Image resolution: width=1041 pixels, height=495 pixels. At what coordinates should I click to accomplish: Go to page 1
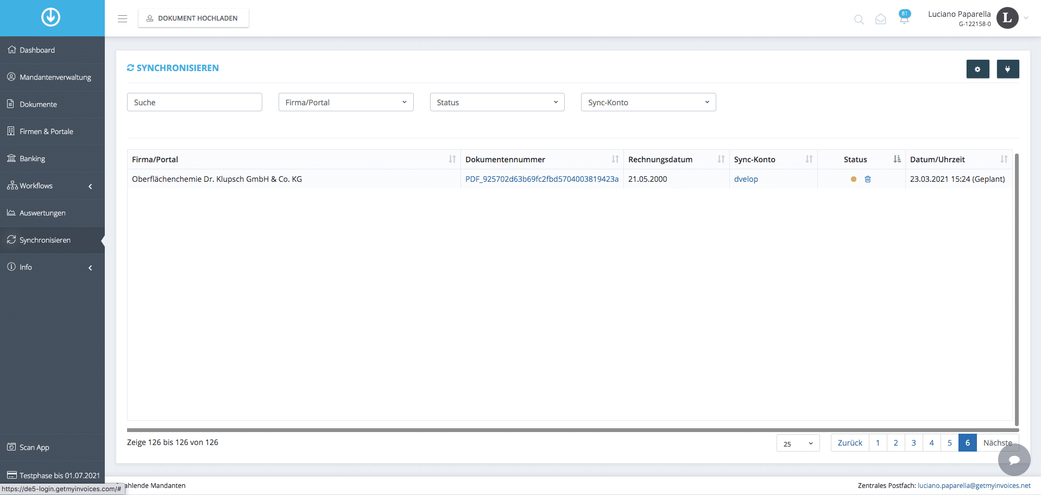878,443
